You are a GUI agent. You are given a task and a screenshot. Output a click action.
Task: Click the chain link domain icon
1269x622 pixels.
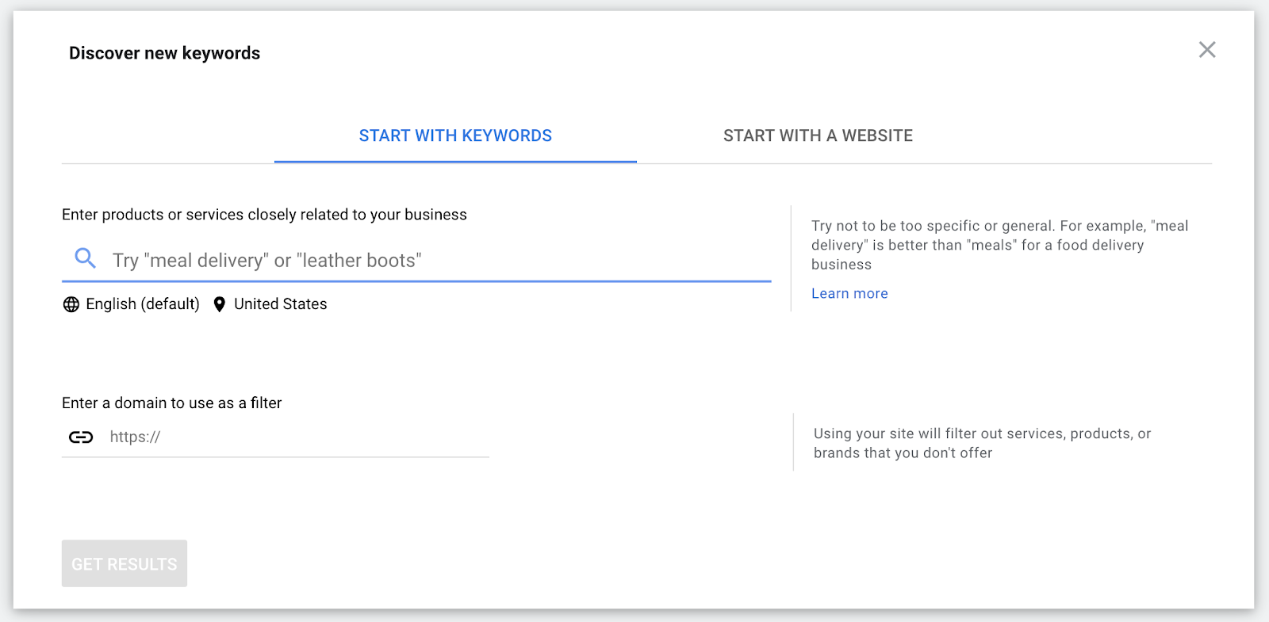81,437
